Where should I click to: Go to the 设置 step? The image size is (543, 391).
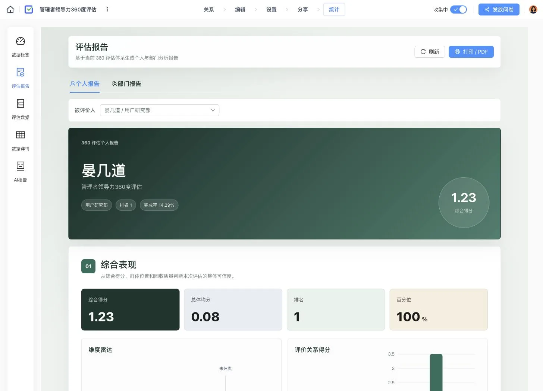tap(271, 10)
